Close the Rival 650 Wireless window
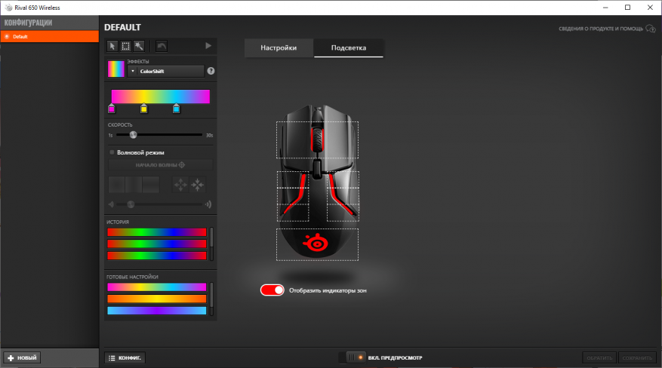The width and height of the screenshot is (662, 368). coord(650,8)
